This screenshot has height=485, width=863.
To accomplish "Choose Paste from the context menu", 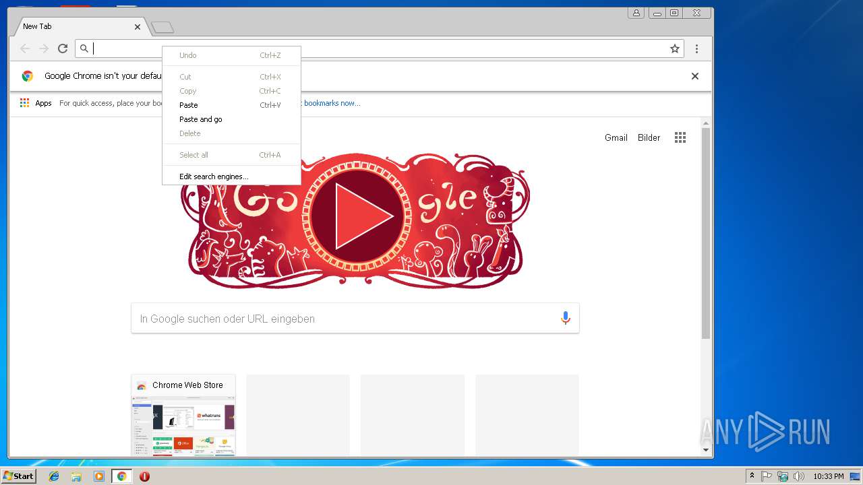I will (x=231, y=105).
